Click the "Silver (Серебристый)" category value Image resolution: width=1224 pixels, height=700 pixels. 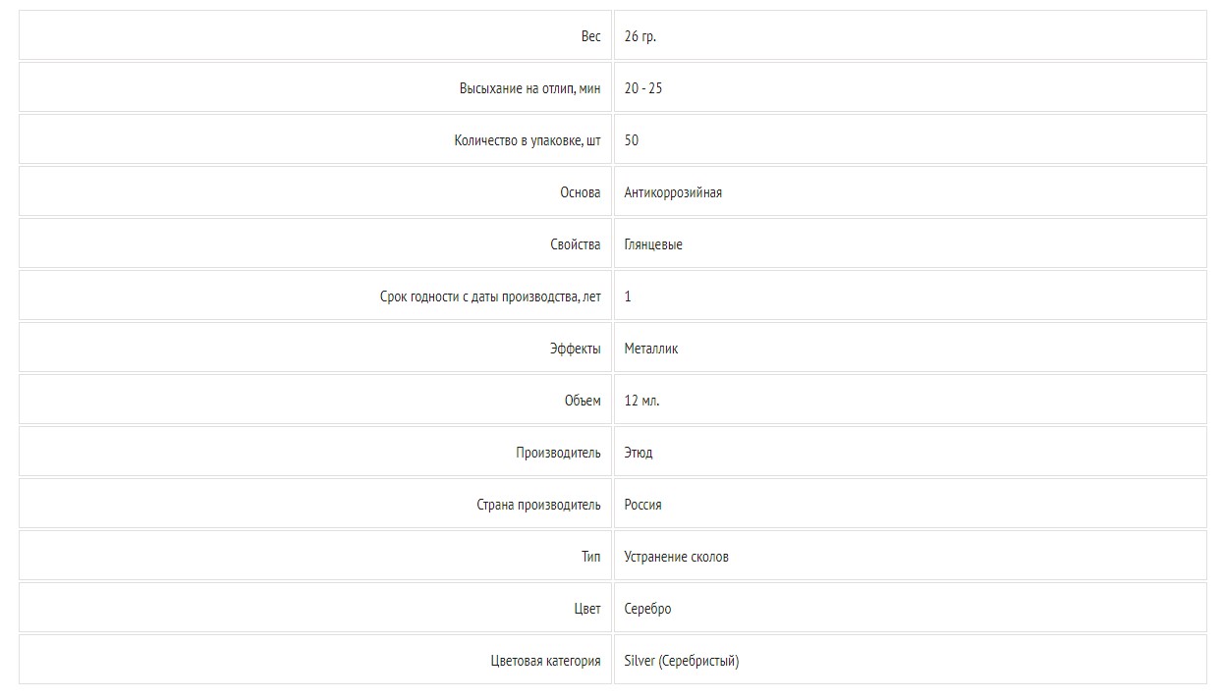[681, 661]
